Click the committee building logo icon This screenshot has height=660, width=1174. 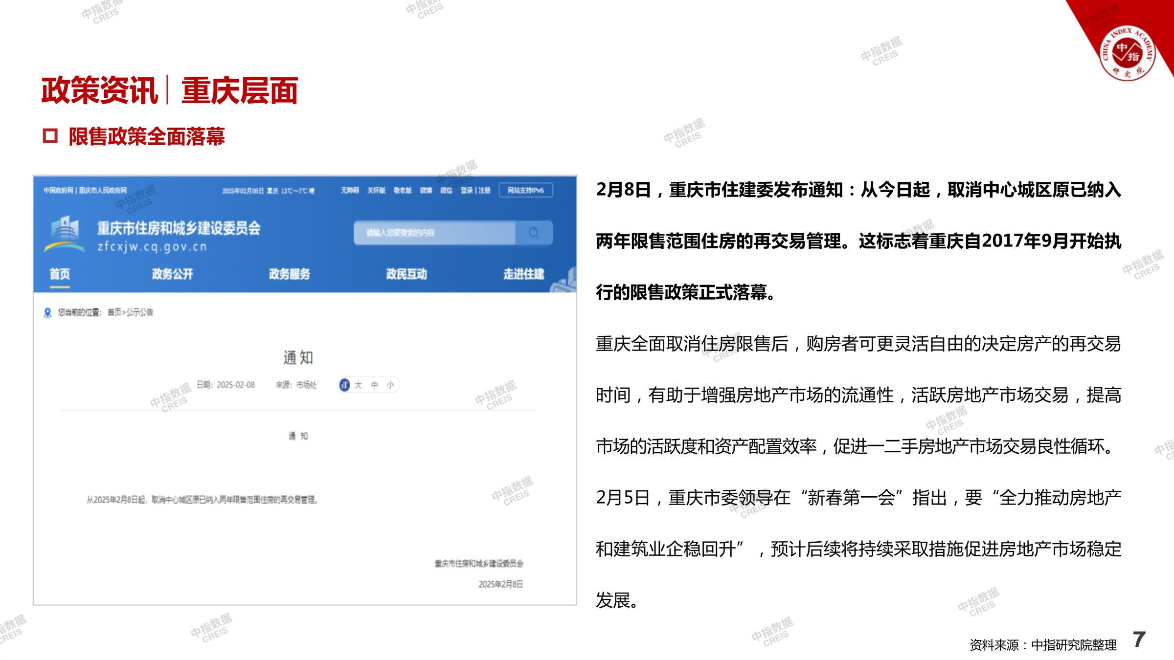pos(64,234)
